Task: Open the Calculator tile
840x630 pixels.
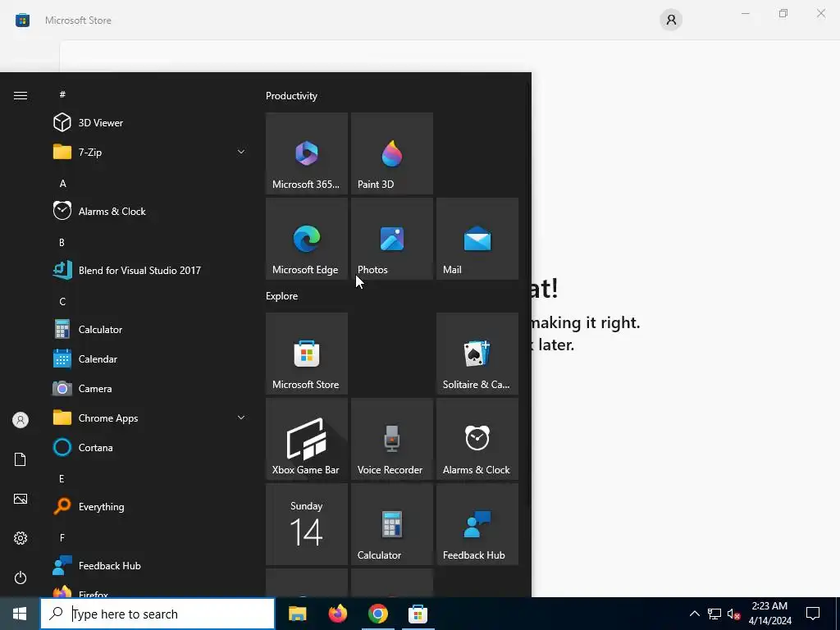Action: [391, 524]
